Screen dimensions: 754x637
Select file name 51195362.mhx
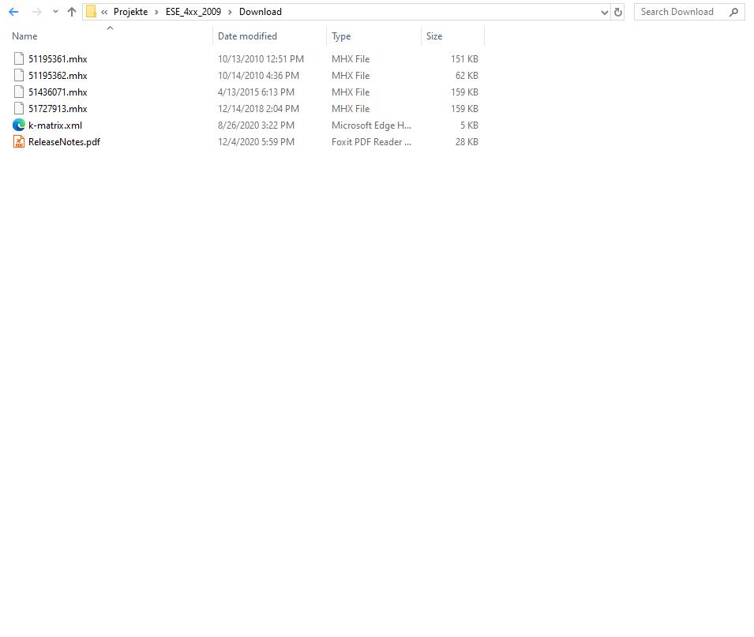click(x=58, y=76)
